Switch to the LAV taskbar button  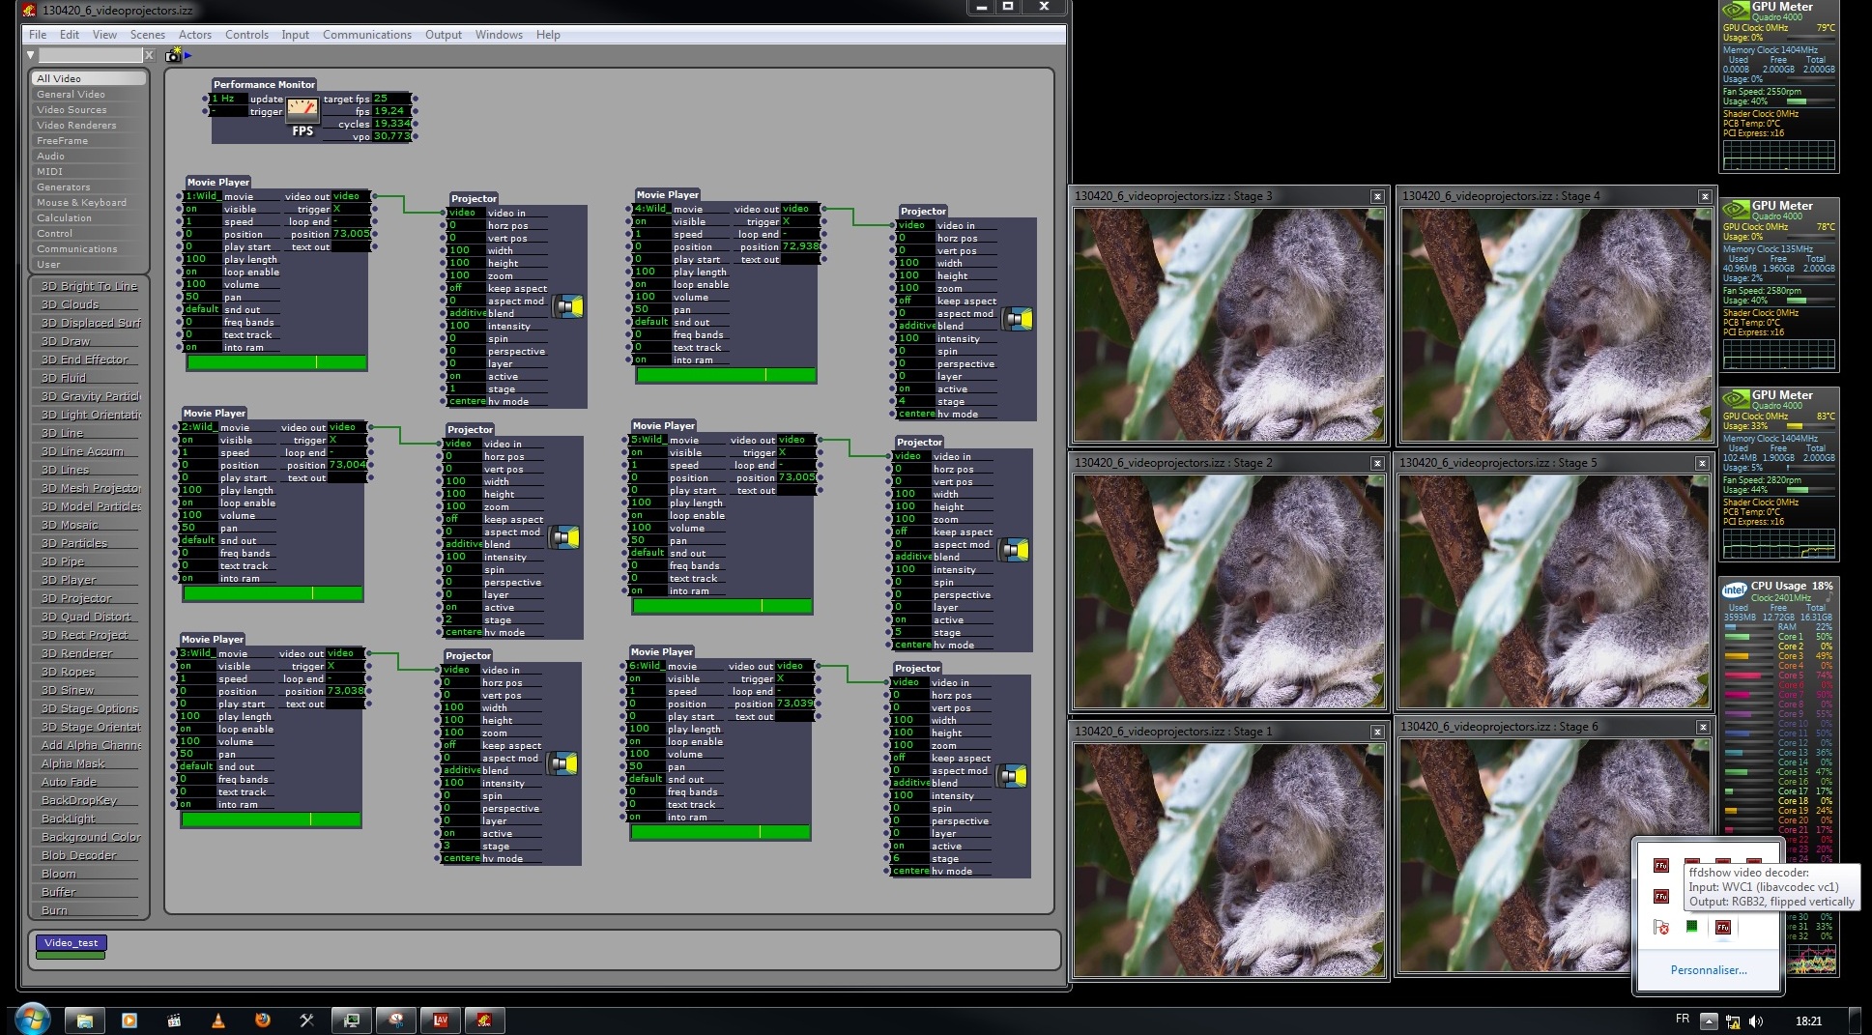pos(441,1021)
